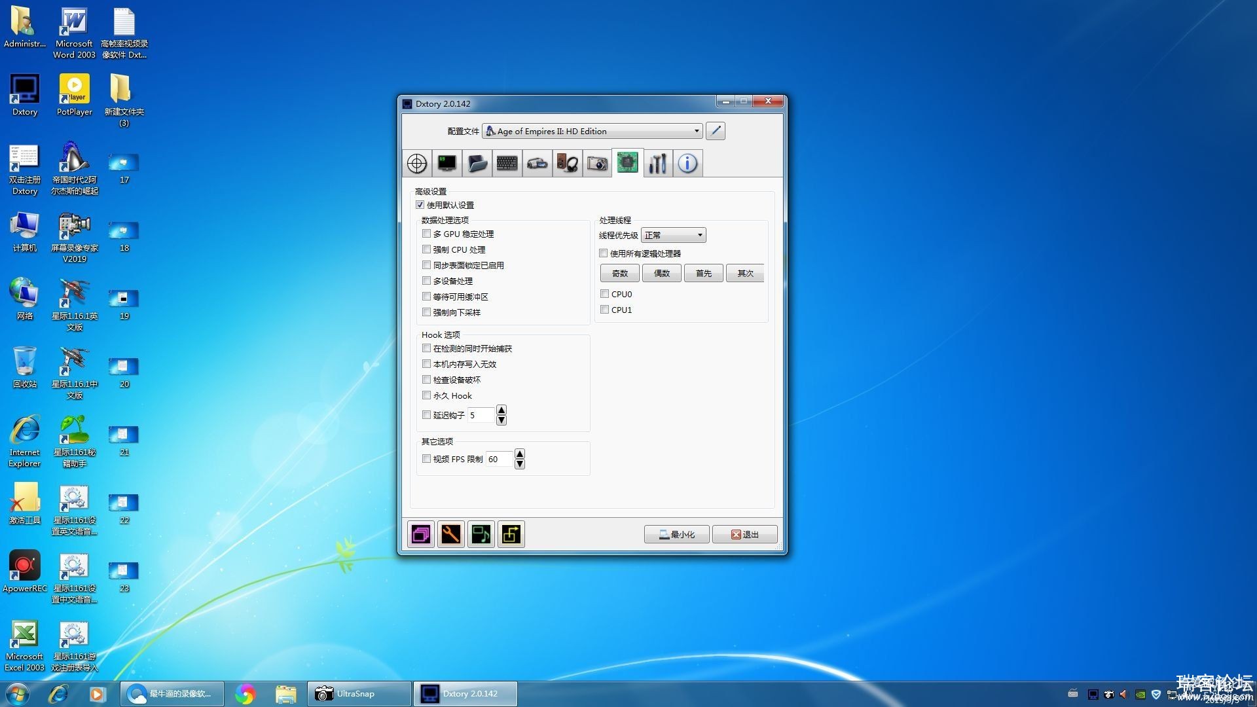Click the green music monitor icon

point(481,534)
